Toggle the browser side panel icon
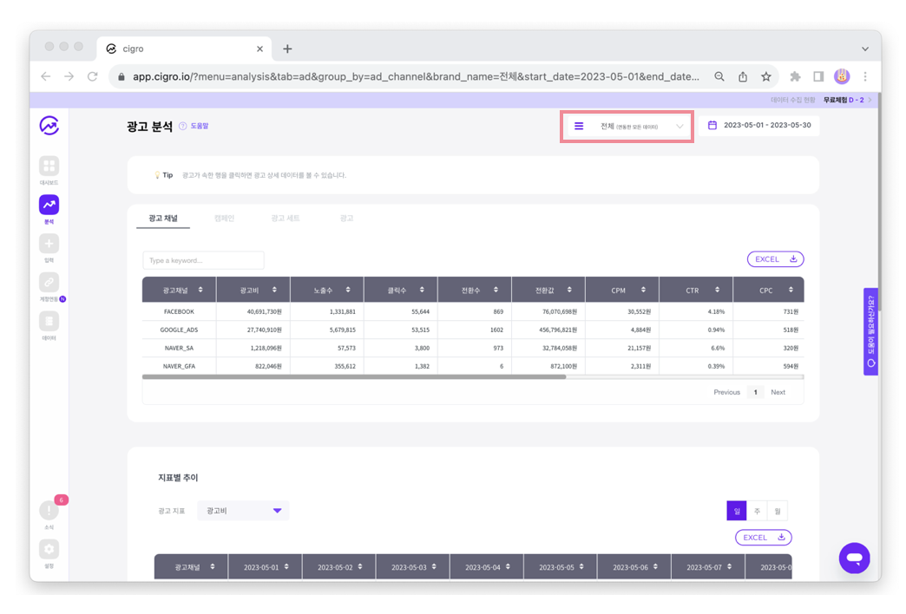This screenshot has width=906, height=614. click(x=818, y=76)
